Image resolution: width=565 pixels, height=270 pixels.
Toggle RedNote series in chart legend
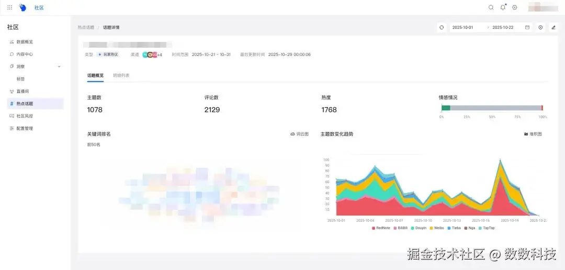[381, 228]
